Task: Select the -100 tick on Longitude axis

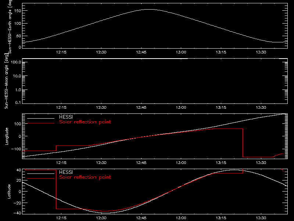Action: (x=16, y=149)
